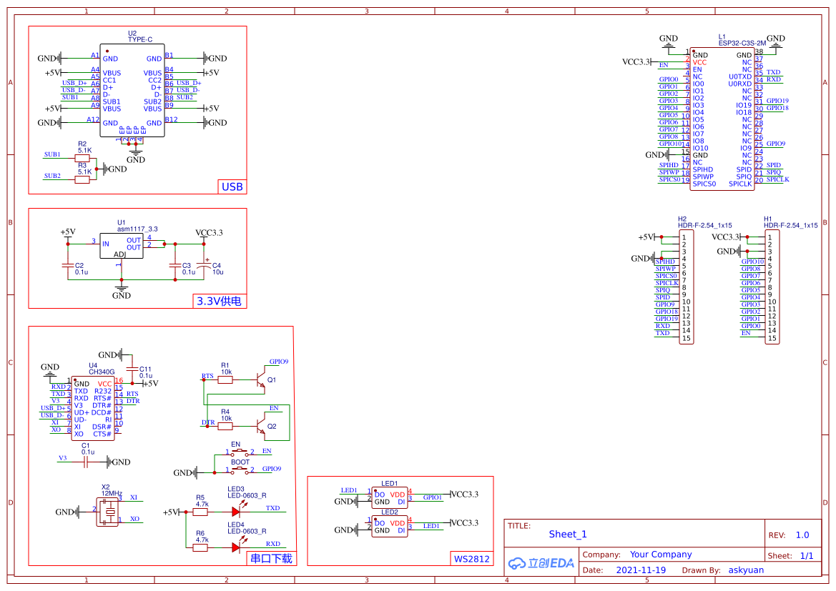The image size is (836, 591).
Task: Click the SUB2 net label beside resistor R3
Action: tap(52, 176)
